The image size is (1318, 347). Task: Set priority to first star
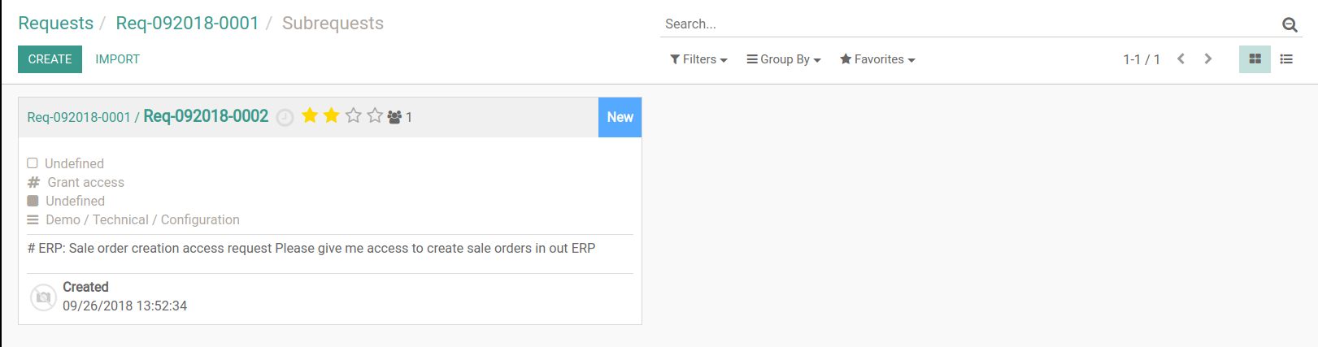[x=310, y=115]
